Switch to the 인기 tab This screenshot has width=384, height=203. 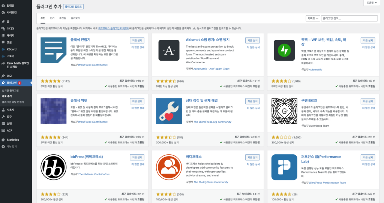click(52, 18)
